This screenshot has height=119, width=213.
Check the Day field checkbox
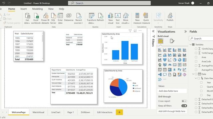click(201, 95)
